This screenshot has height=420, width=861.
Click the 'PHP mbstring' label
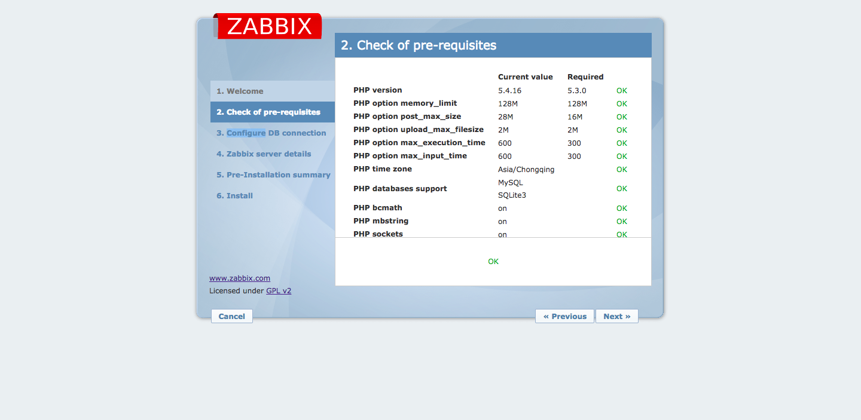pyautogui.click(x=381, y=221)
